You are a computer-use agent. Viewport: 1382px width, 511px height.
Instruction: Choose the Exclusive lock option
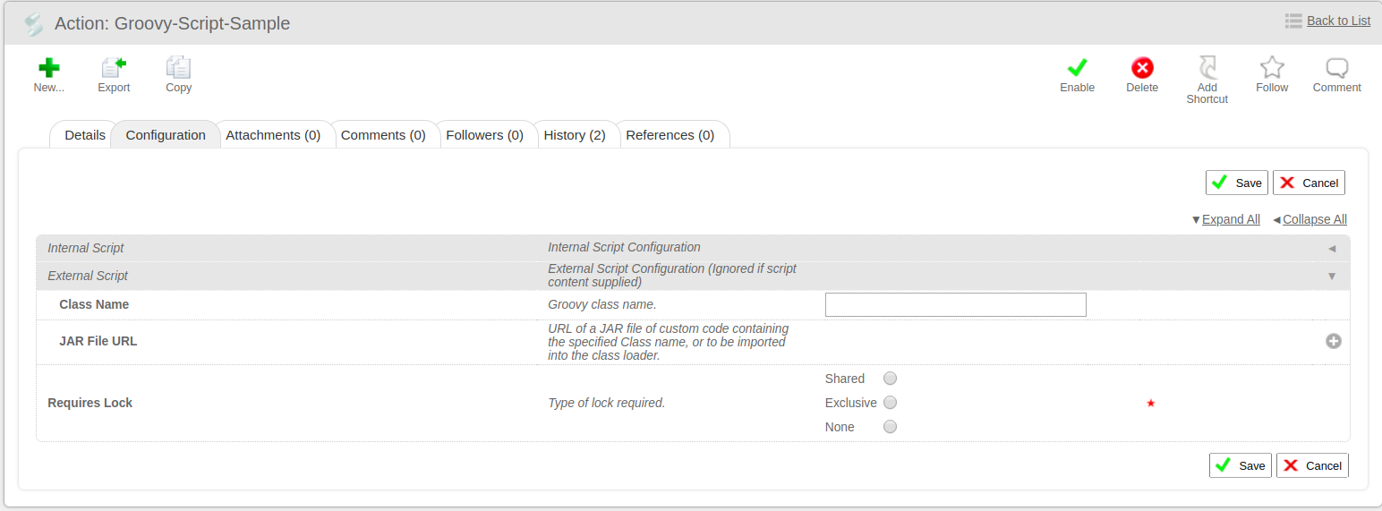point(890,403)
